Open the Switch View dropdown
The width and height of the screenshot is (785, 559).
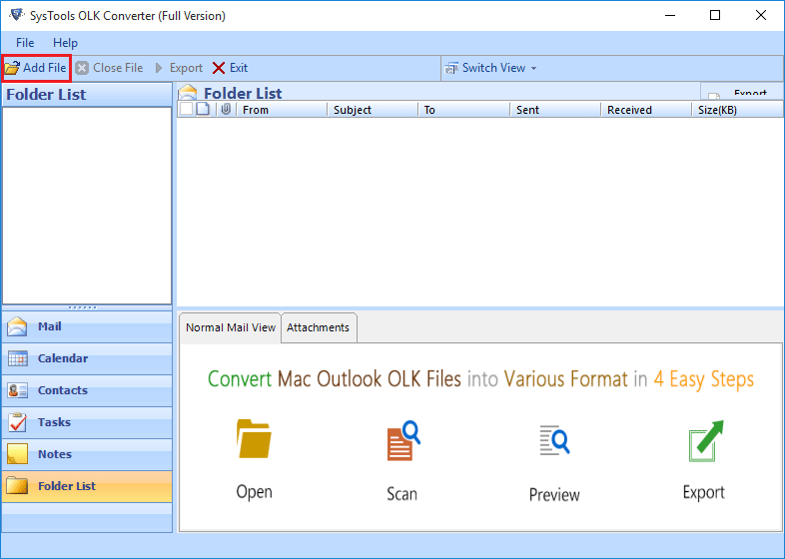click(491, 68)
